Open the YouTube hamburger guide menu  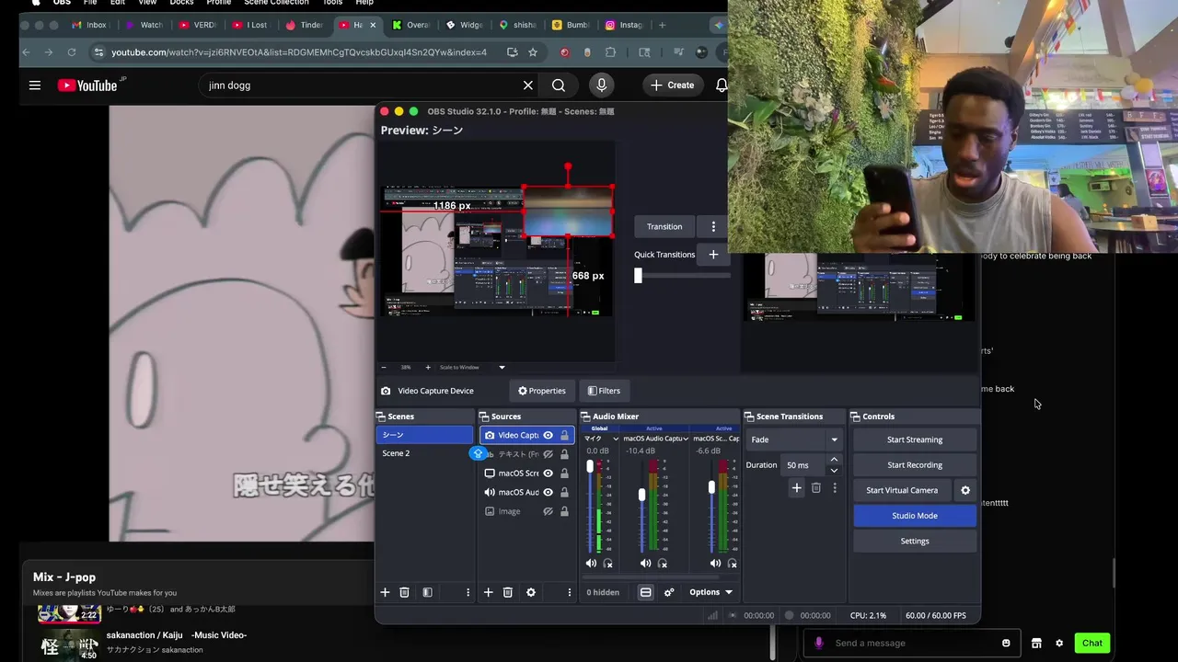pos(35,86)
